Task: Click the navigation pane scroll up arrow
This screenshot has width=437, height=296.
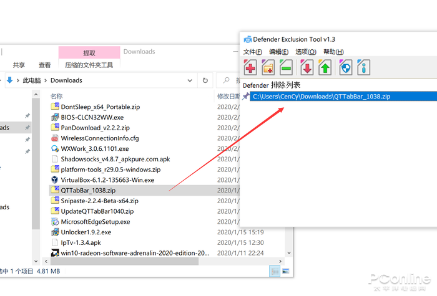Action: point(36,95)
